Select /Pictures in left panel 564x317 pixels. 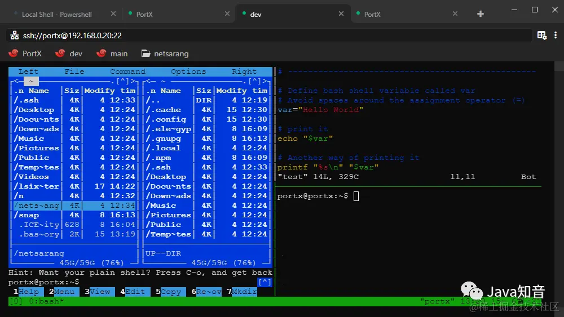coord(74,148)
